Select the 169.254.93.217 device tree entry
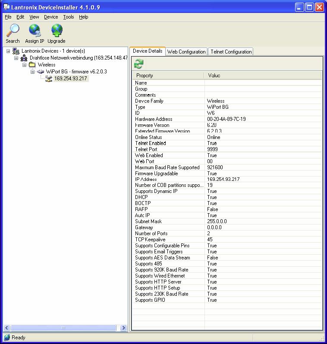Image resolution: width=327 pixels, height=344 pixels. point(71,79)
